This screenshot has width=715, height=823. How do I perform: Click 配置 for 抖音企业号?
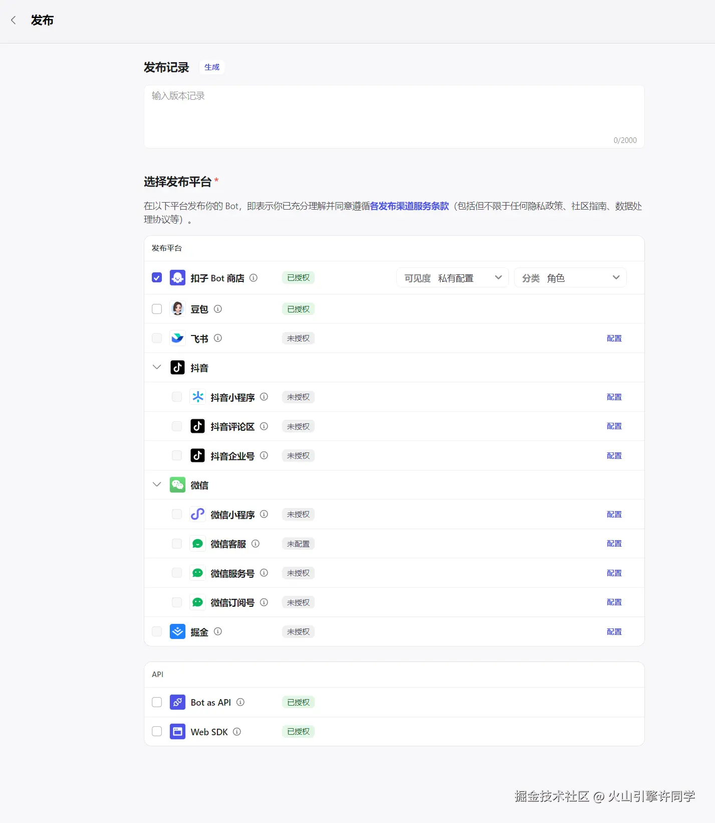tap(614, 456)
